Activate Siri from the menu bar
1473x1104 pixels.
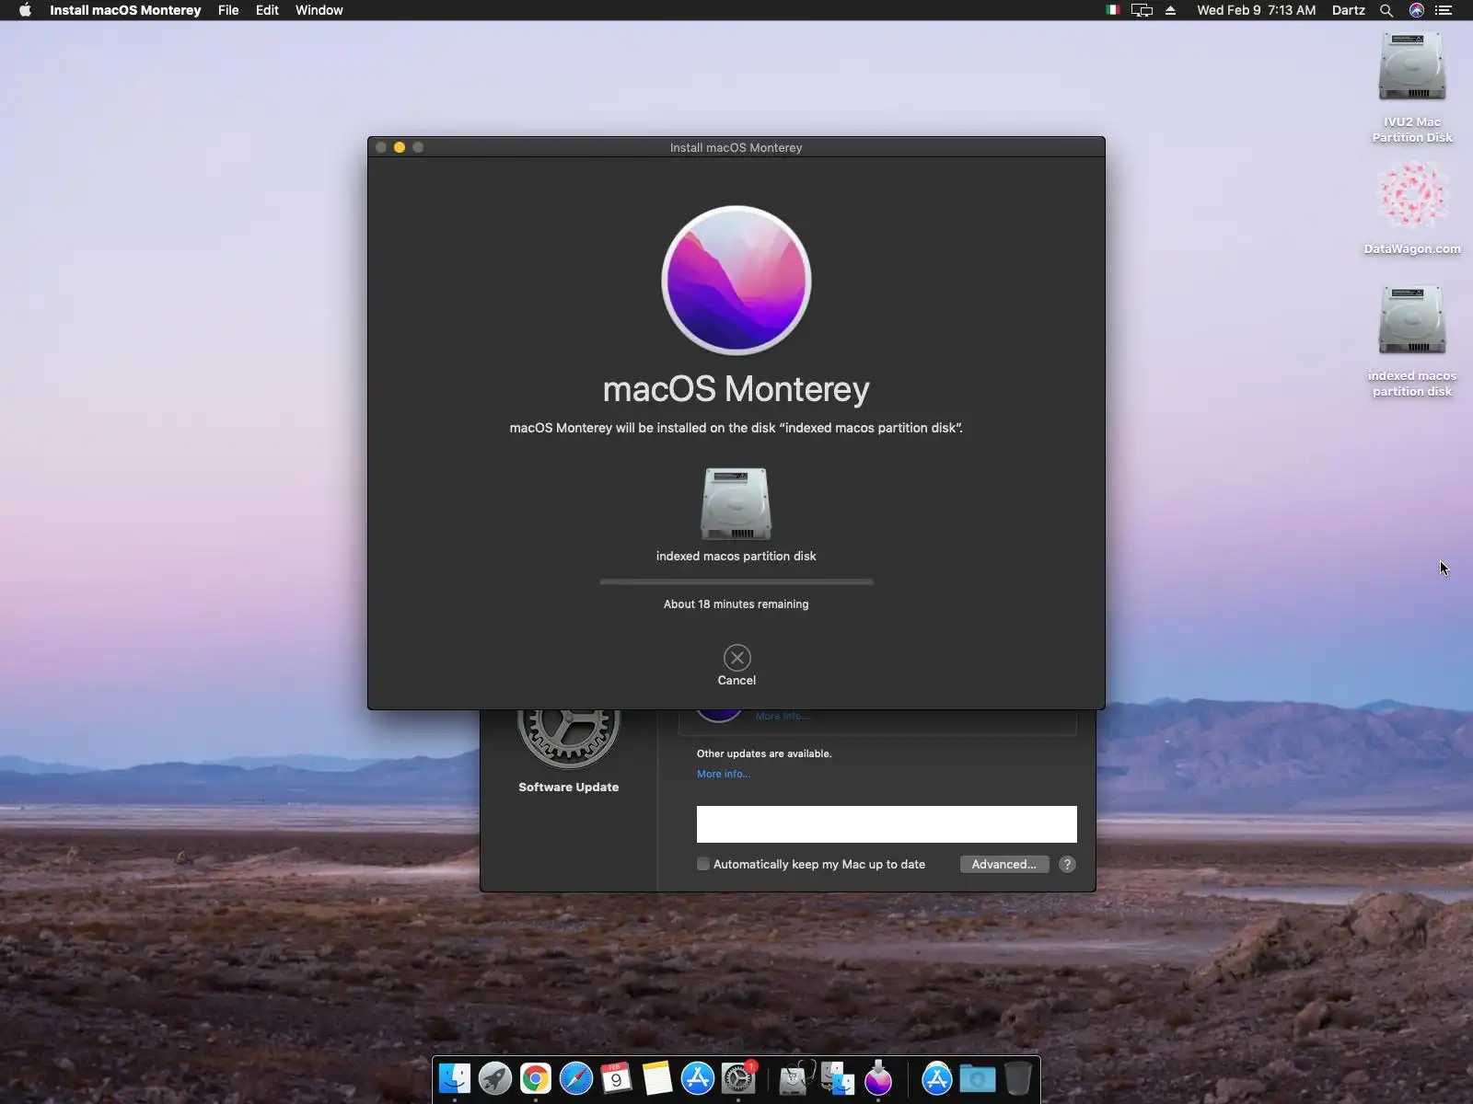click(1416, 10)
